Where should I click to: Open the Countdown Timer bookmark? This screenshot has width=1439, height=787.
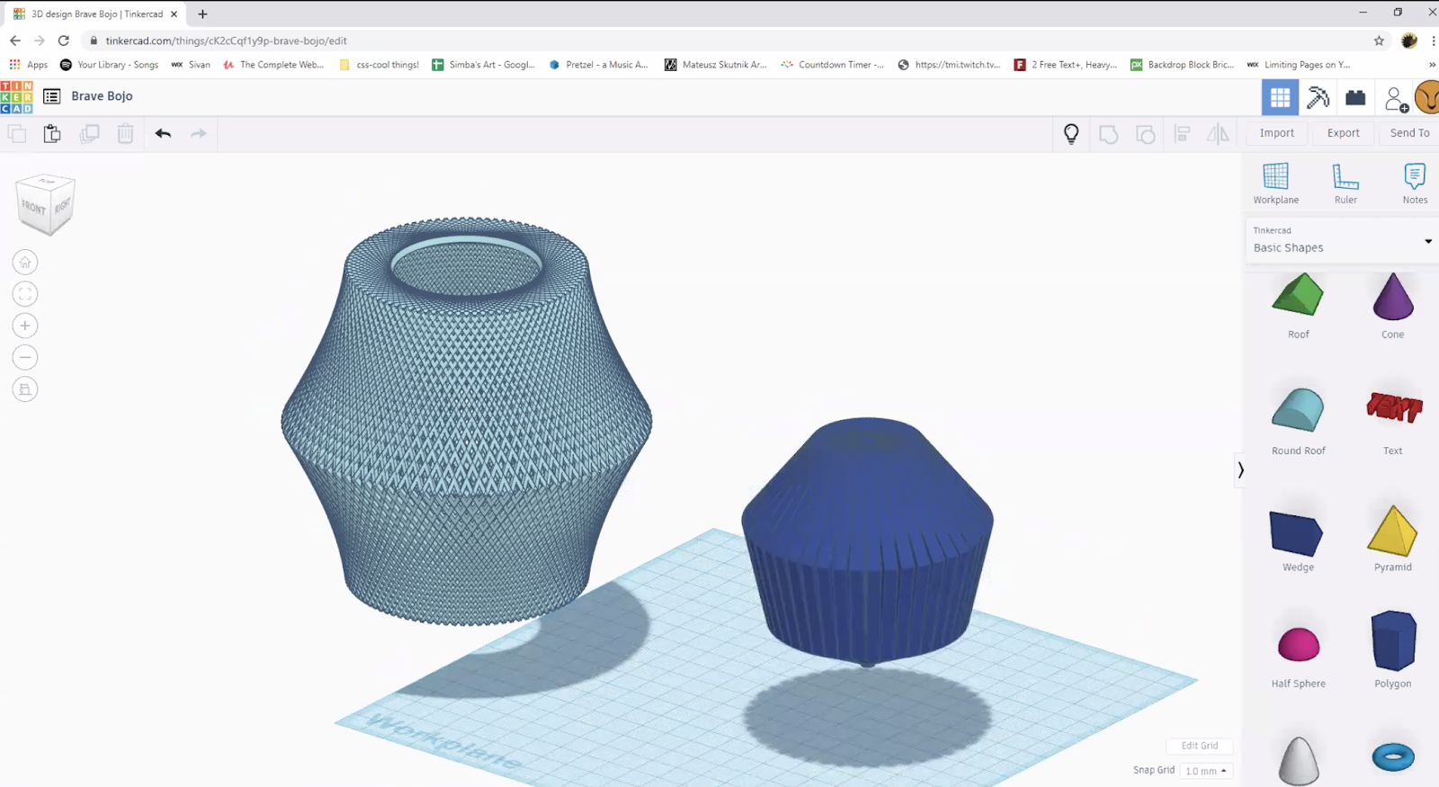pyautogui.click(x=832, y=65)
